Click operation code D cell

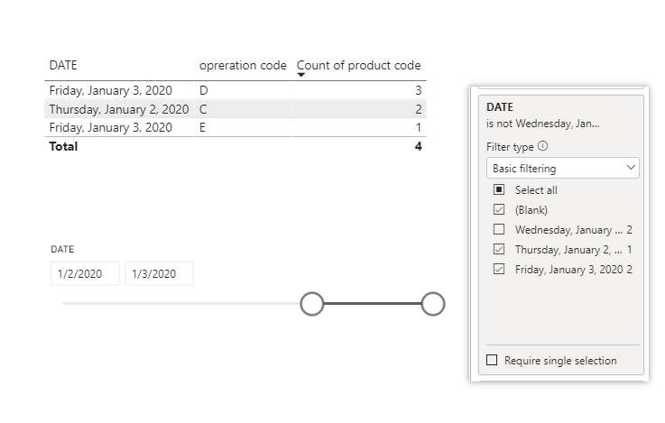[204, 90]
